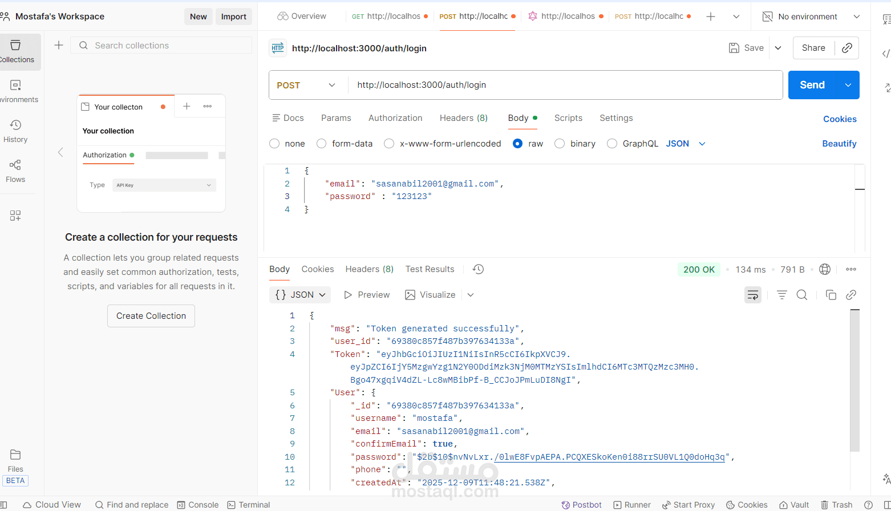
Task: Open the Scripts tab
Action: [x=568, y=118]
